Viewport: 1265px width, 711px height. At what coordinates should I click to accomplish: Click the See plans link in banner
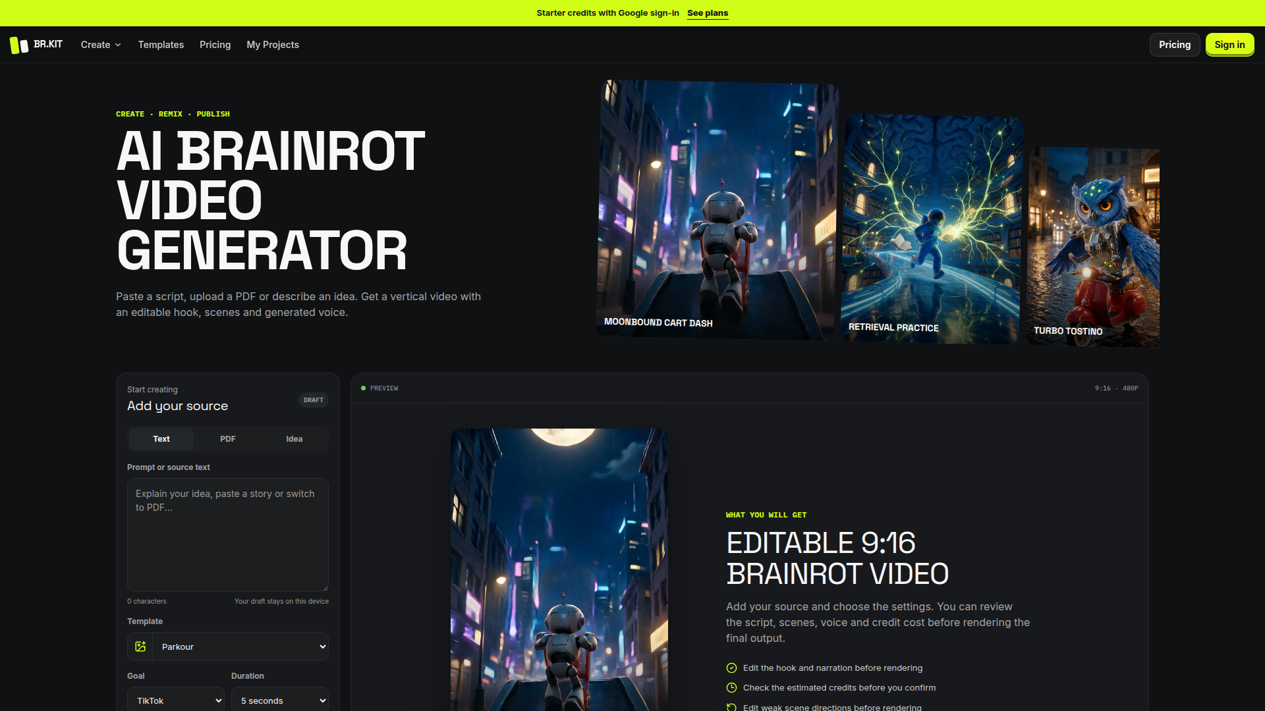(708, 13)
